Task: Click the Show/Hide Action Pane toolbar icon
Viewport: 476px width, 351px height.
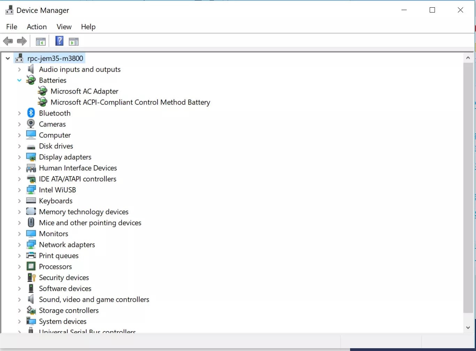Action: point(74,42)
